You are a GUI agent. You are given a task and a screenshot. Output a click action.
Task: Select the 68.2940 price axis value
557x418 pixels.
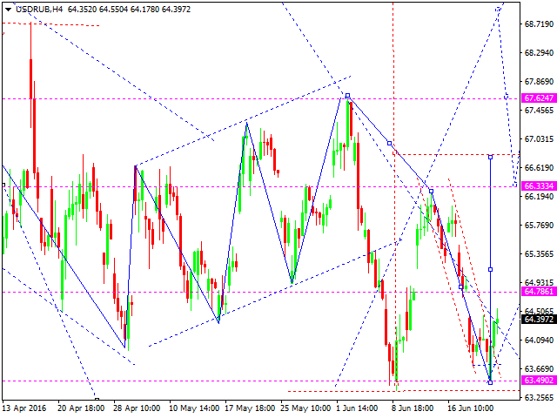(x=539, y=53)
